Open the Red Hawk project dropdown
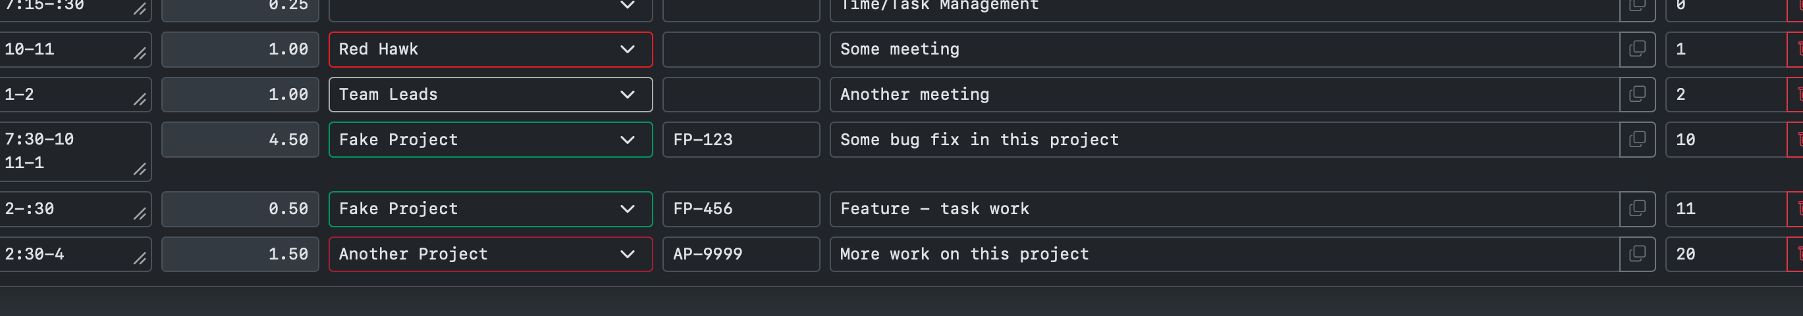1803x316 pixels. (x=491, y=49)
